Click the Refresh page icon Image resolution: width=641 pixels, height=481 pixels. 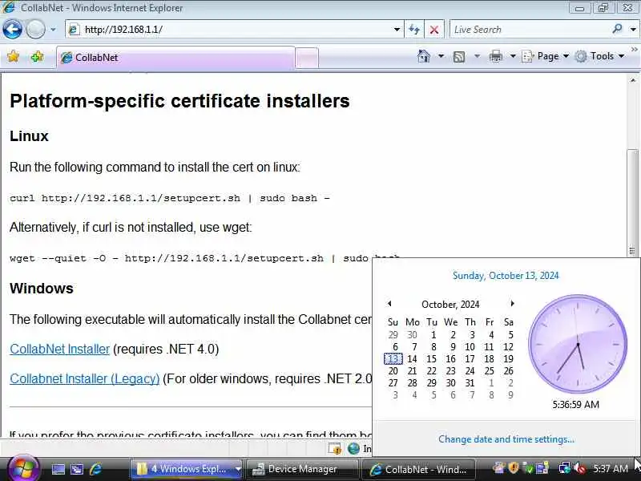coord(414,30)
